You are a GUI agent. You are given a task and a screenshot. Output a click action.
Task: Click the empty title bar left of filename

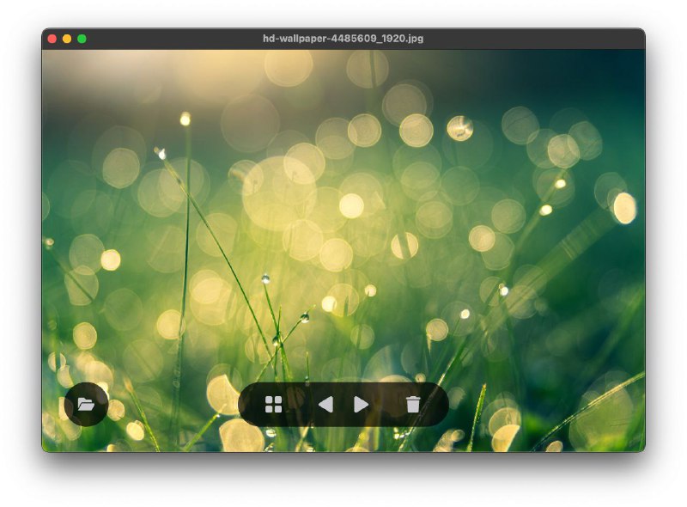tap(172, 39)
